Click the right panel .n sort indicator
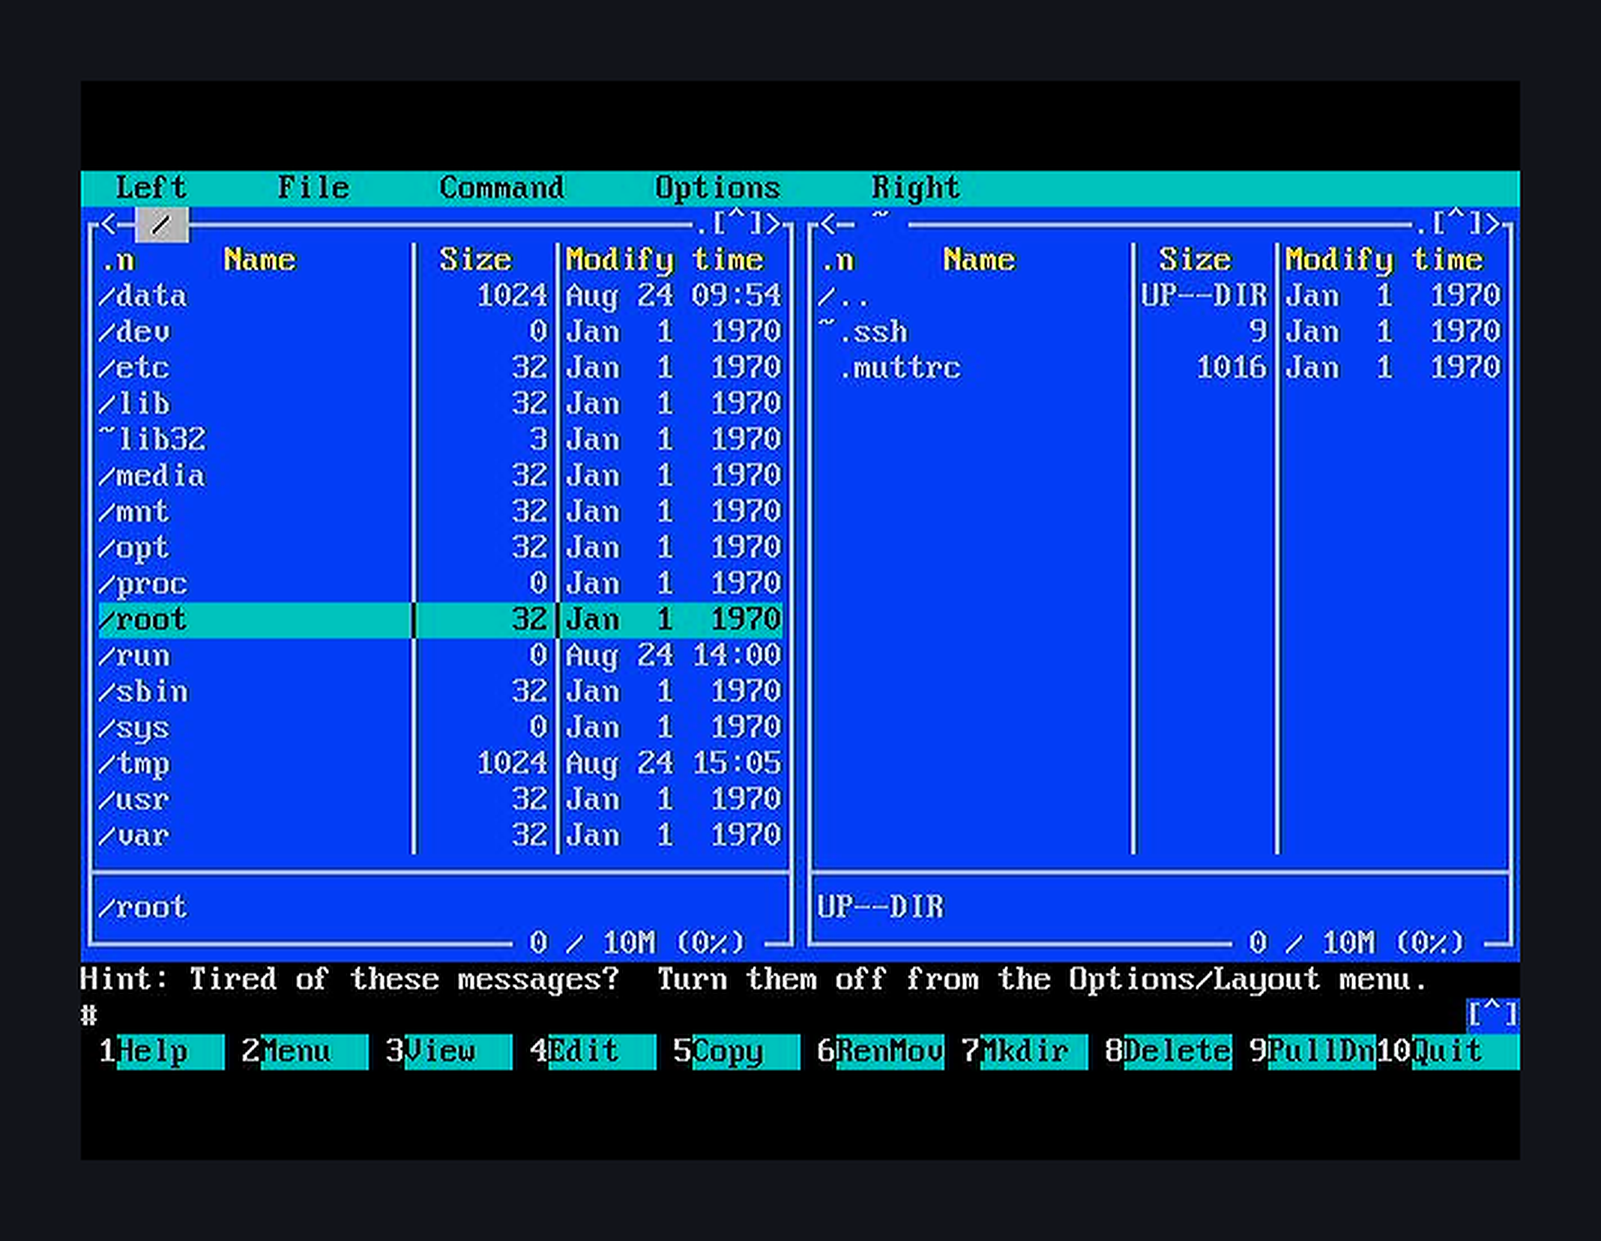This screenshot has width=1601, height=1241. [837, 261]
